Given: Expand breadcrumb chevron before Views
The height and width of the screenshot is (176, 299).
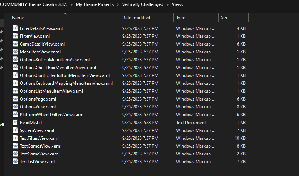Looking at the screenshot, I should [x=167, y=4].
